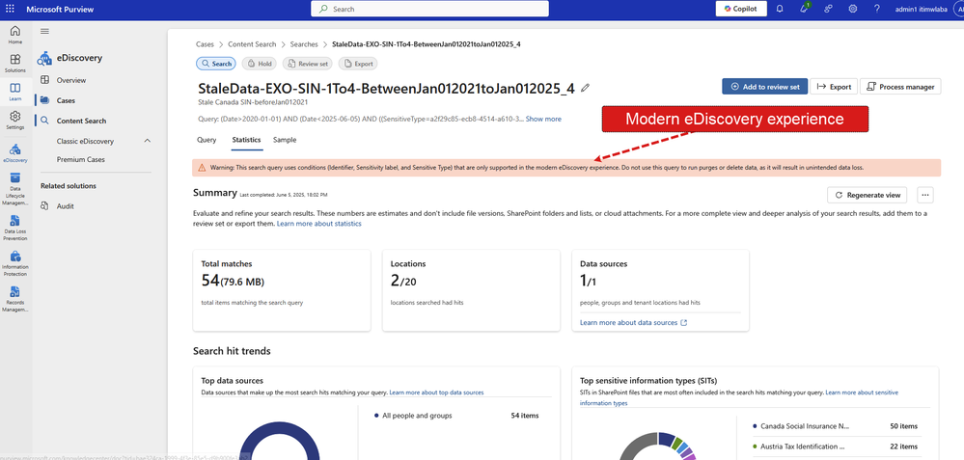Screen dimensions: 964x460
Task: Open the settings gear in top header
Action: (x=853, y=9)
